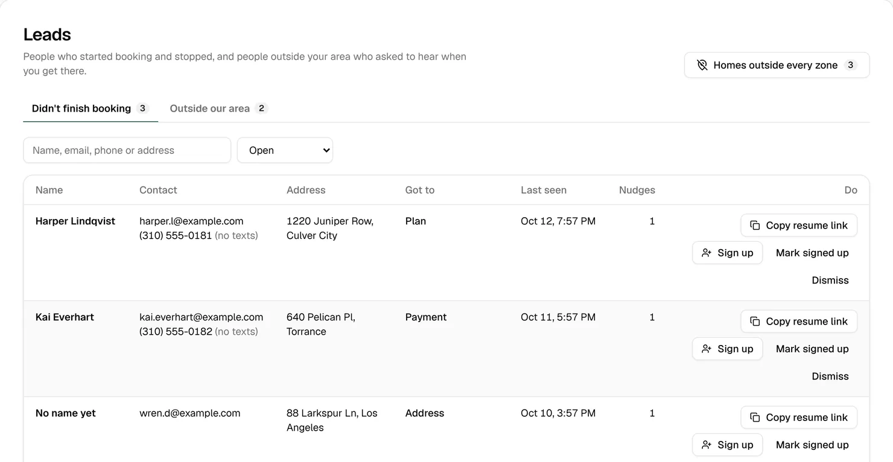Dismiss the Kai Everhart lead
Viewport: 893px width, 462px height.
(830, 376)
